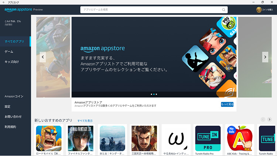Image resolution: width=277 pixels, height=156 pixels.
Task: Open キッズ向け category in sidebar
Action: [x=12, y=62]
